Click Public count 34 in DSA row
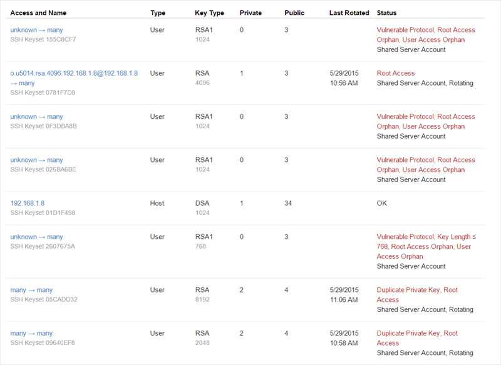 coord(288,203)
